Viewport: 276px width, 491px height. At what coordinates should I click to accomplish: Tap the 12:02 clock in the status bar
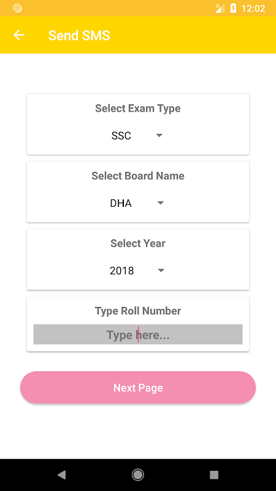[x=253, y=9]
